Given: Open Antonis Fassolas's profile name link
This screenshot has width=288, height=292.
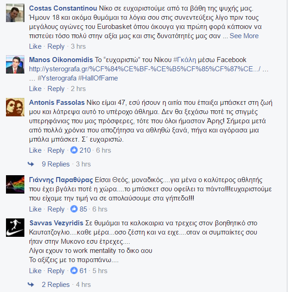Looking at the screenshot, I should (57, 103).
